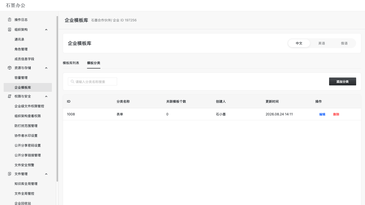Click 编辑 for the 表单 category
365x205 pixels.
click(x=322, y=114)
